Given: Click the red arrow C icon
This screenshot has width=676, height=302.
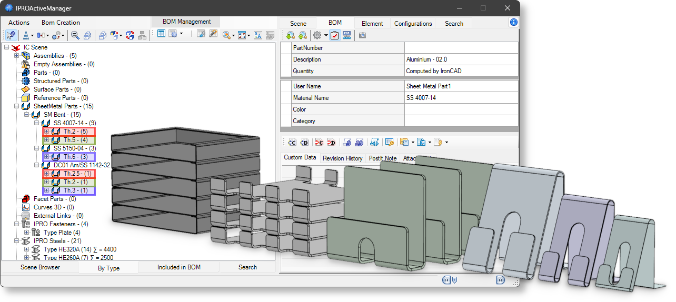Looking at the screenshot, I should point(319,142).
